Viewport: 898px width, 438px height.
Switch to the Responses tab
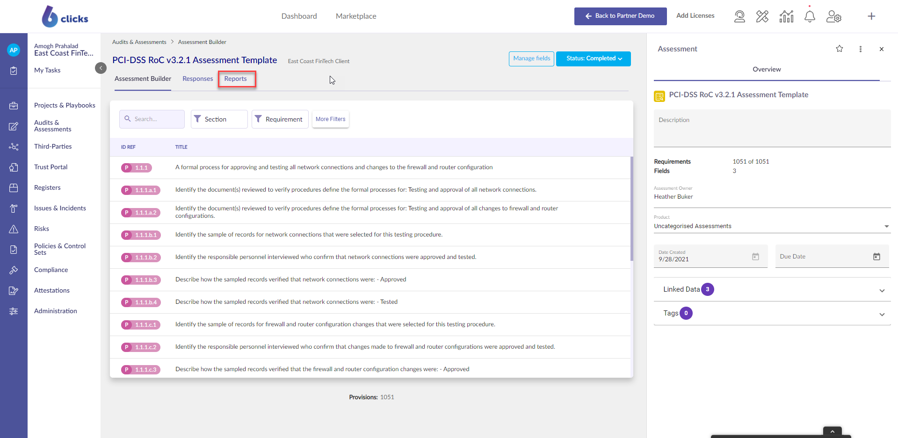[x=197, y=79]
